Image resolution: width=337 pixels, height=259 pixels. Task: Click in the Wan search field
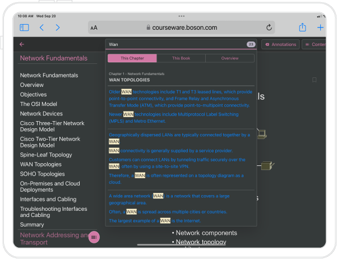pyautogui.click(x=174, y=44)
